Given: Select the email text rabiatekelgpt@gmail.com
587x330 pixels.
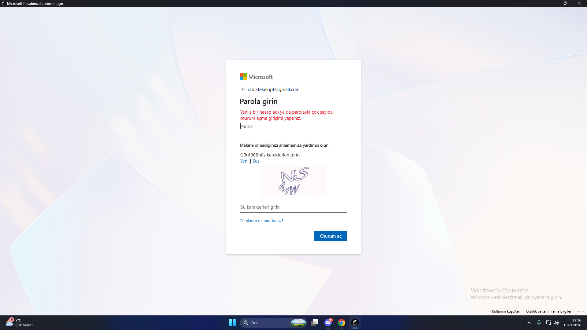Looking at the screenshot, I should coord(273,90).
